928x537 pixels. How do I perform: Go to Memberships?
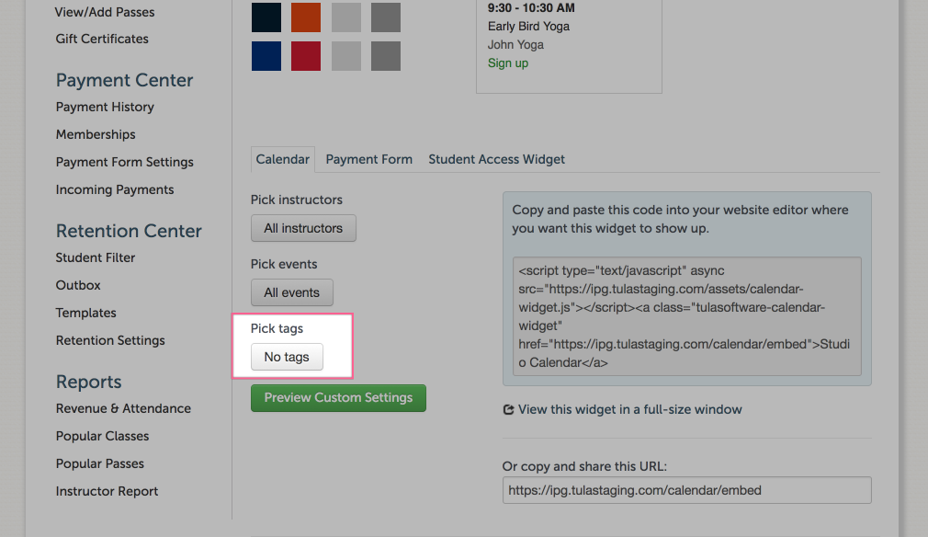click(96, 134)
